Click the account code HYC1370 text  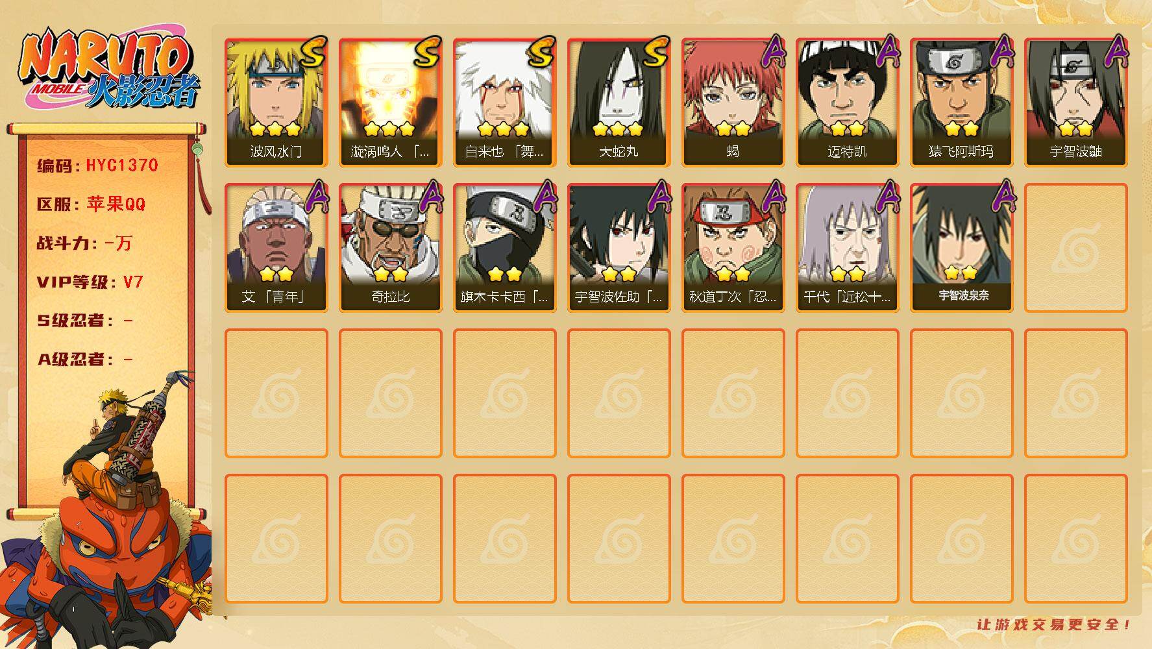pyautogui.click(x=122, y=165)
